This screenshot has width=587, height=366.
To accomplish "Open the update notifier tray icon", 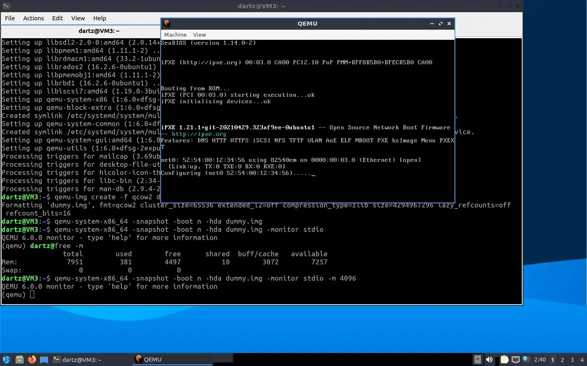I will 525,359.
